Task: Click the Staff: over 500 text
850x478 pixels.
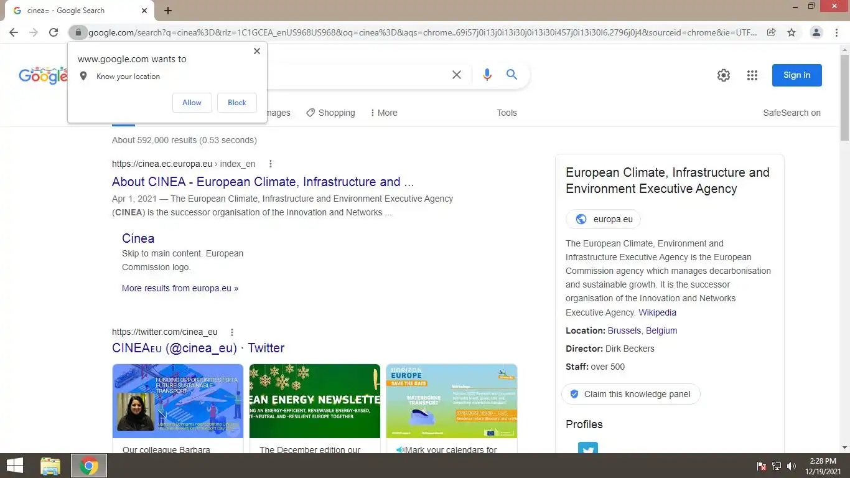Action: (595, 367)
